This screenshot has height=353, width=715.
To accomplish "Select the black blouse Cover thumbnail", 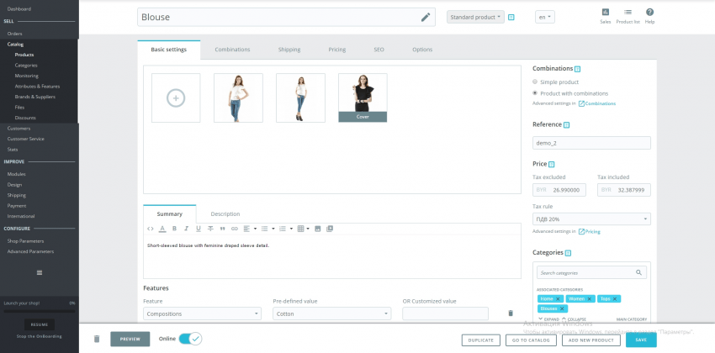I will (x=363, y=98).
